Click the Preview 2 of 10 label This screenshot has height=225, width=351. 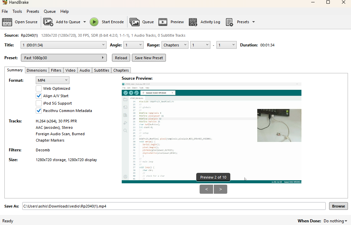point(213,177)
